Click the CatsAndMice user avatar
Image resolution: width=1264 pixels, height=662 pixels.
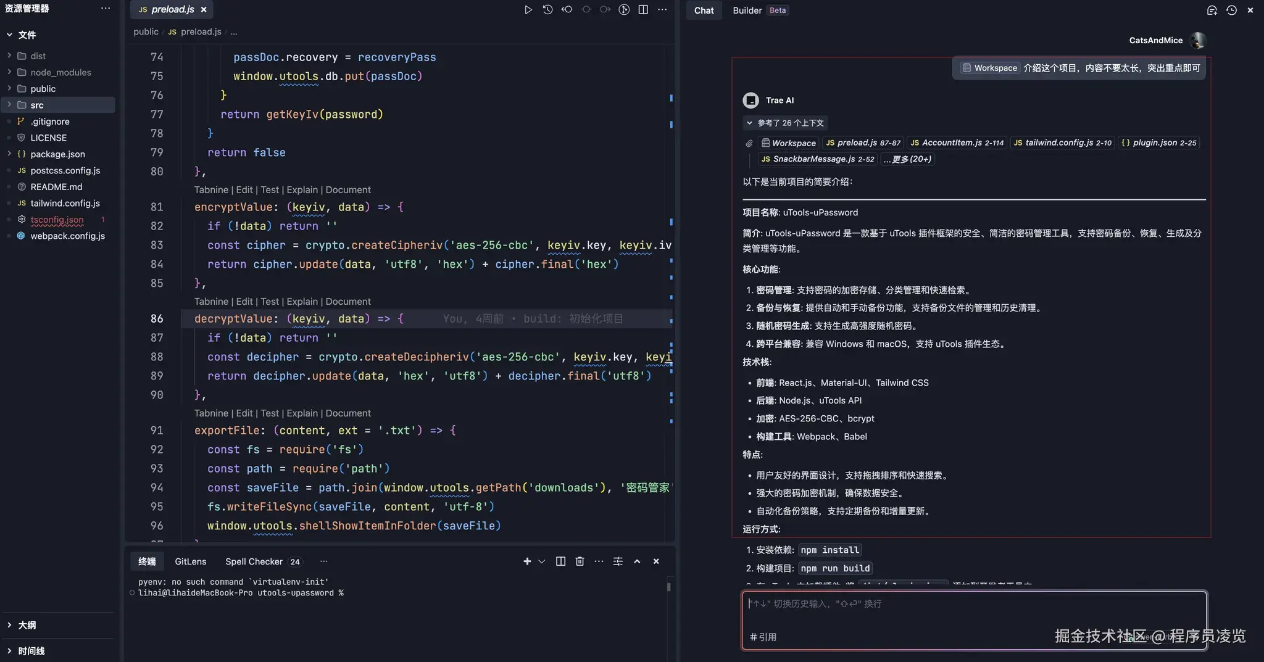coord(1198,40)
